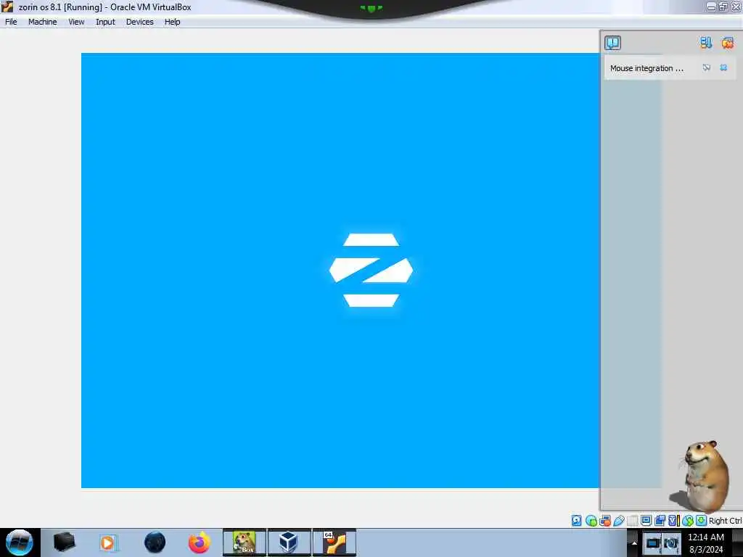This screenshot has height=557, width=743.
Task: Open the Input menu
Action: click(x=105, y=22)
